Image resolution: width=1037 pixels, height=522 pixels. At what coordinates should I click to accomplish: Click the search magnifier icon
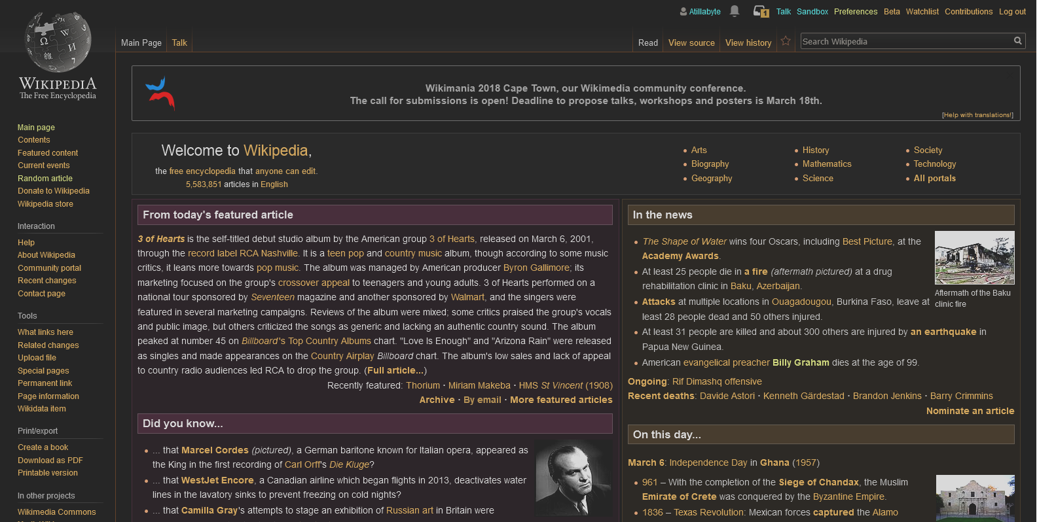click(1018, 41)
